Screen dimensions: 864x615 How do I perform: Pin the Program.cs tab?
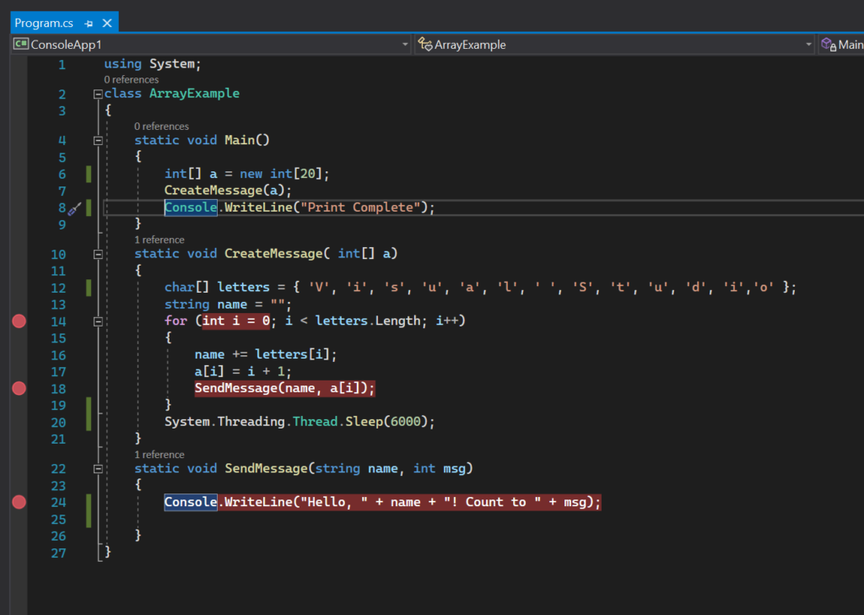[89, 24]
